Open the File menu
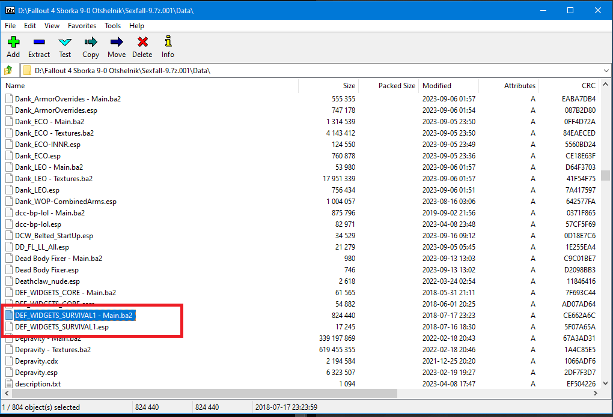Image resolution: width=613 pixels, height=417 pixels. pyautogui.click(x=10, y=26)
